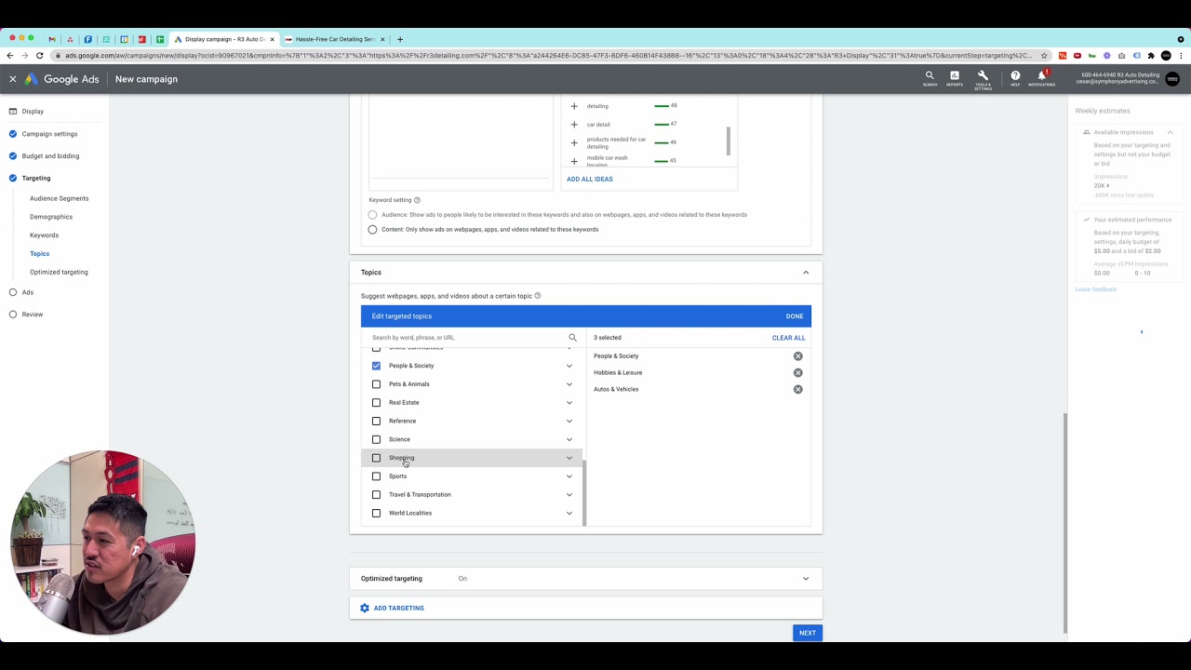Open help icon beside topic suggestion text
This screenshot has height=670, width=1191.
[537, 296]
